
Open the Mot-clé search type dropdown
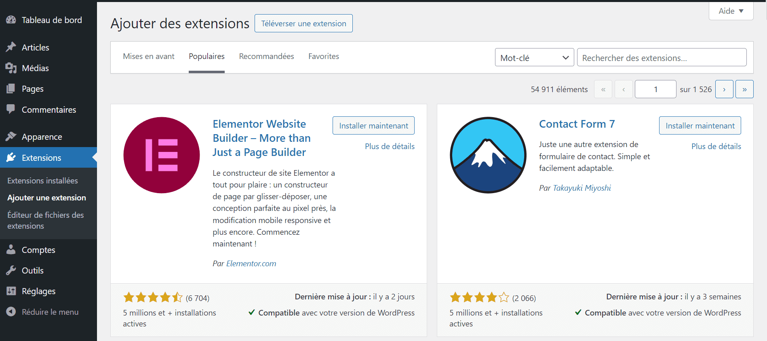[x=535, y=57]
